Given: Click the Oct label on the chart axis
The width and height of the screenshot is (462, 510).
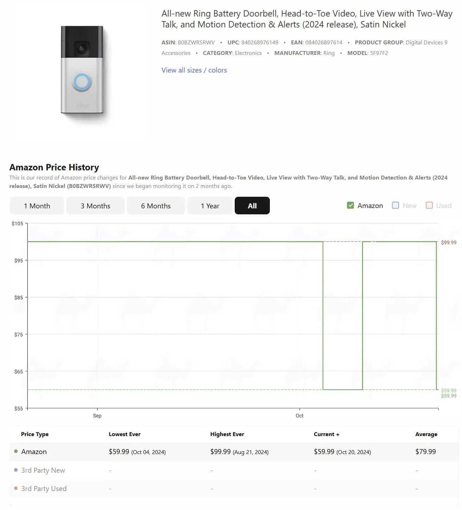Looking at the screenshot, I should pos(299,416).
